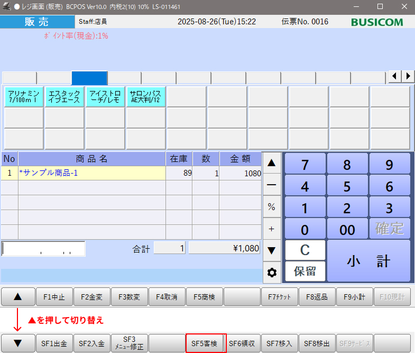The image size is (415, 353).
Task: Click the SF5客検 customer search key
Action: pos(206,343)
